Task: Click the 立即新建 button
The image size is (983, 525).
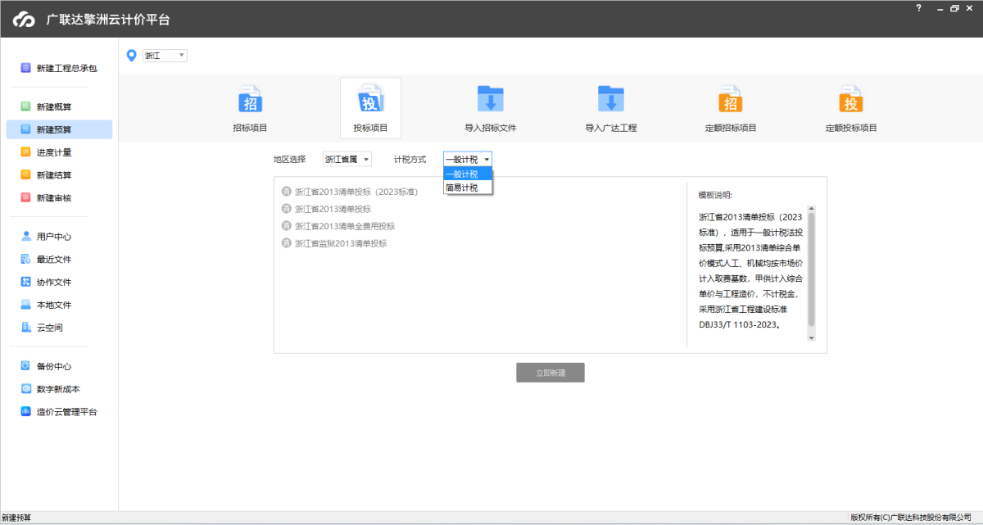Action: point(550,372)
